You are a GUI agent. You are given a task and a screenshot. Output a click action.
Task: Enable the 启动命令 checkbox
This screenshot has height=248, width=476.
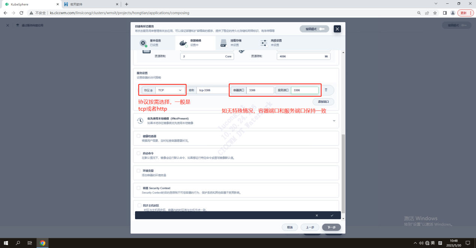pos(139,153)
